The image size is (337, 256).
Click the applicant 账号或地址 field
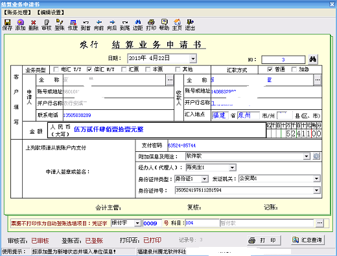[119, 92]
